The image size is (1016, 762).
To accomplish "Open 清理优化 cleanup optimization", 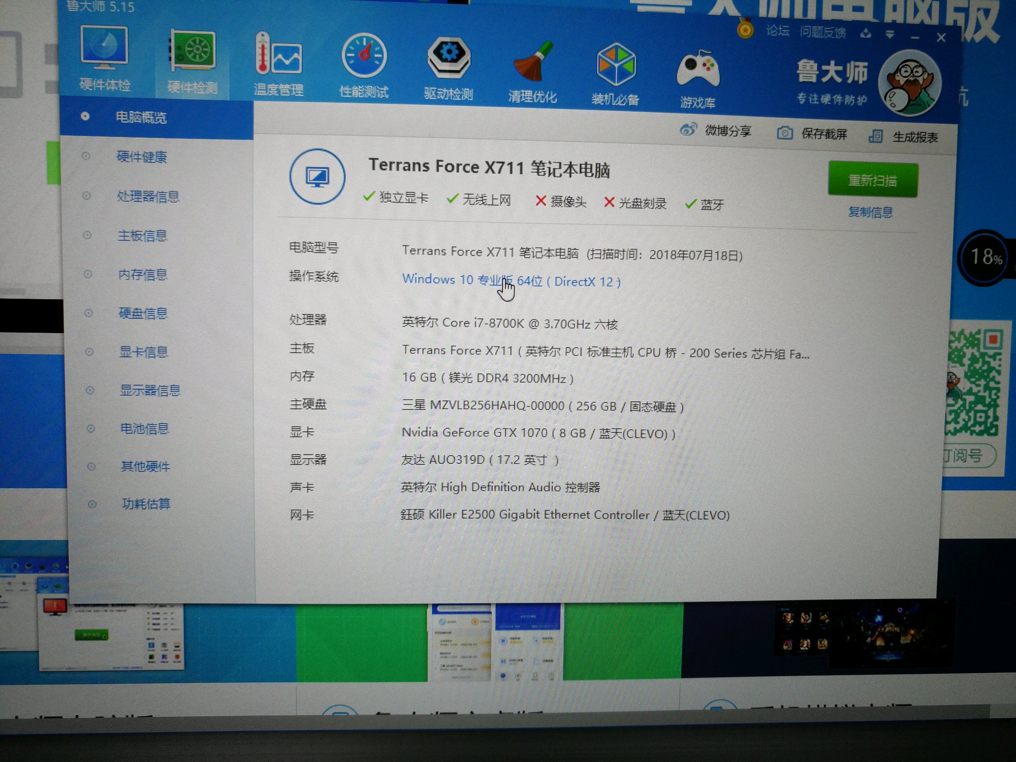I will pyautogui.click(x=532, y=72).
